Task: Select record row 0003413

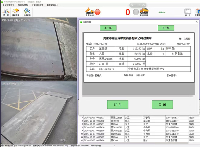Action: coord(139,118)
